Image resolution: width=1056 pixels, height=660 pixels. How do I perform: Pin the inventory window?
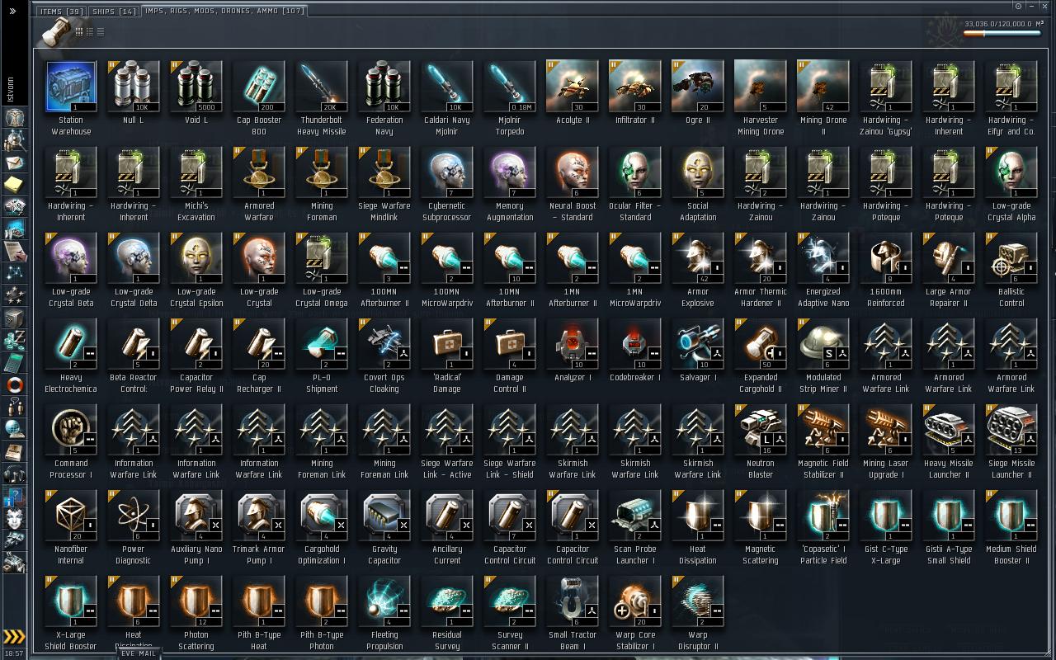coord(1019,6)
